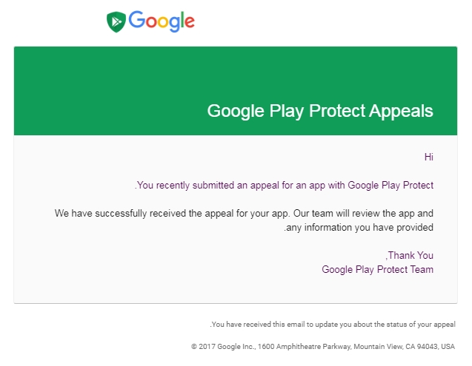Click the footer status-of-your-appeal notice
472x366 pixels.
pos(333,325)
